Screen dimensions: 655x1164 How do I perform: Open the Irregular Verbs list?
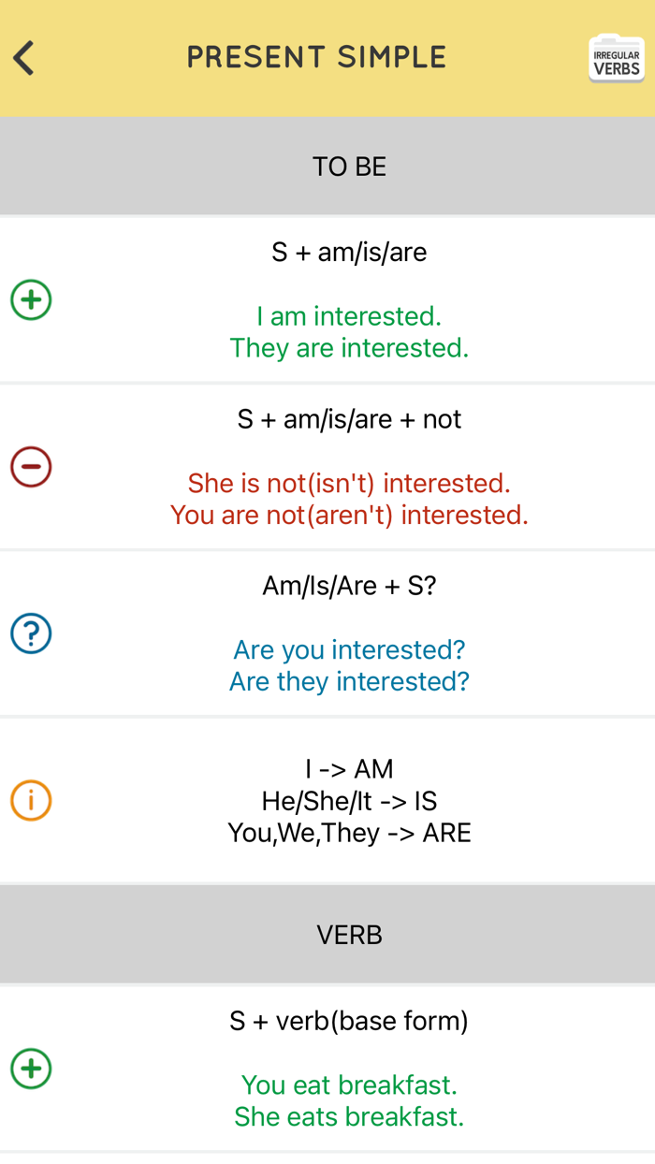coord(616,57)
